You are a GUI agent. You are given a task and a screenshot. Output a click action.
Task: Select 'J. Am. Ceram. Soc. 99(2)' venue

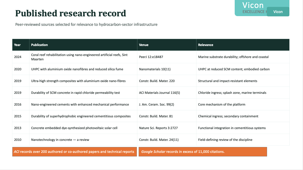click(167, 104)
